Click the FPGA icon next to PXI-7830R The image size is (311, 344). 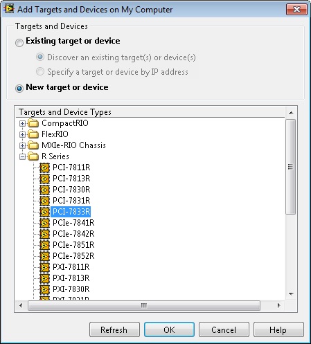click(44, 289)
